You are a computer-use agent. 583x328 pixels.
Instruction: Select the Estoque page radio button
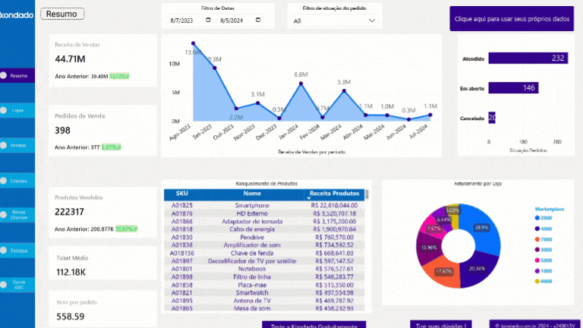(4, 249)
